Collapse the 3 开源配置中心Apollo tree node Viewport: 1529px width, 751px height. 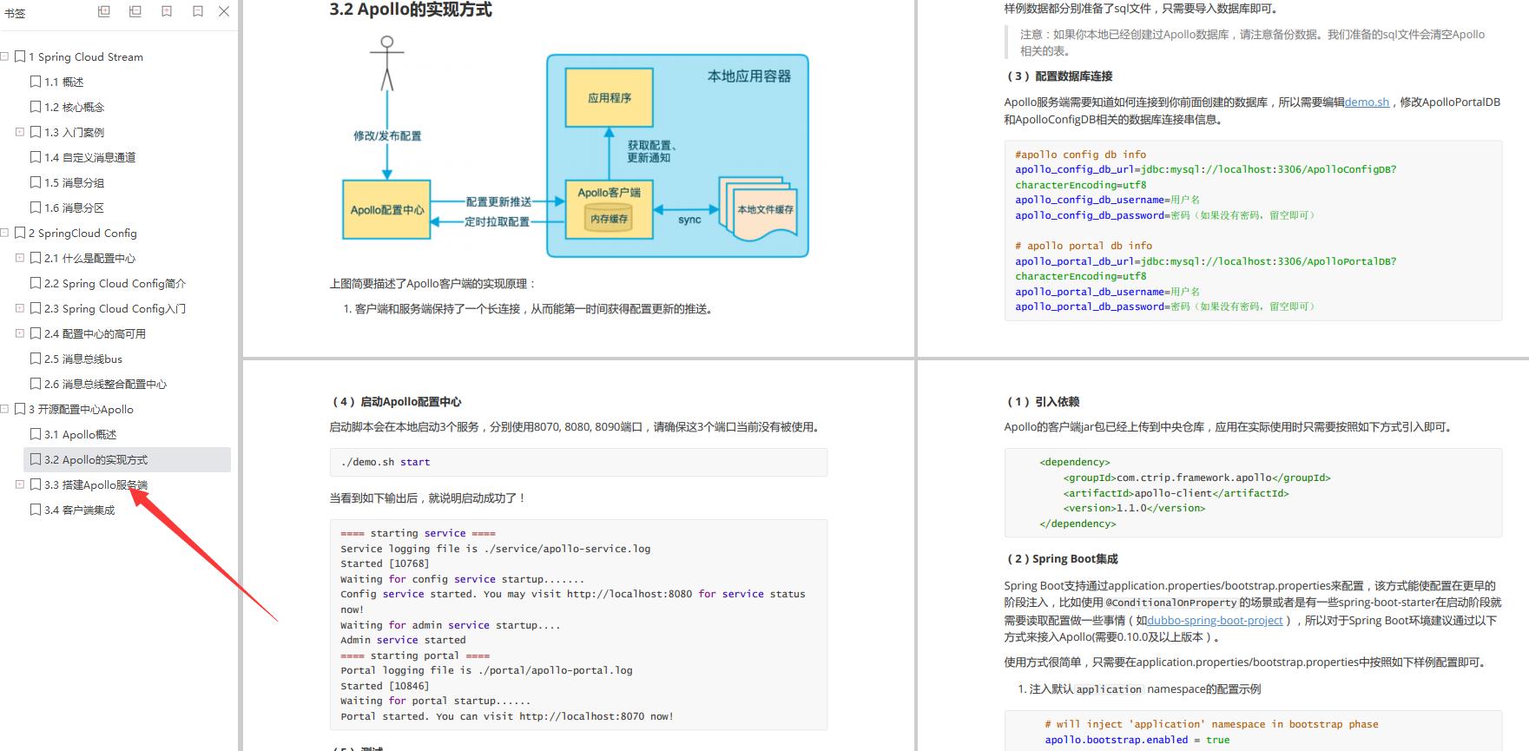click(4, 409)
